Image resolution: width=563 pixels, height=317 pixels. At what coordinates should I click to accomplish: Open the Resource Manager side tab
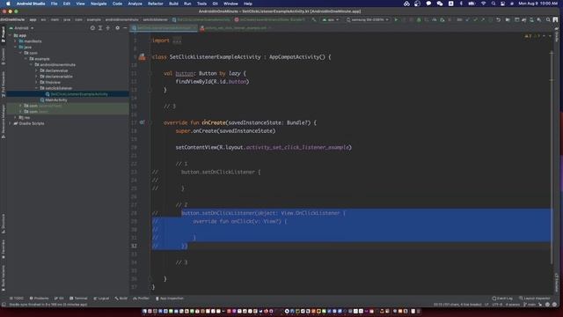[x=4, y=122]
